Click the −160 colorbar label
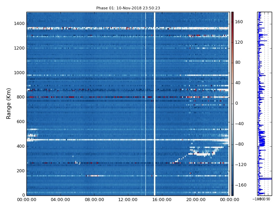Viewport: 278px width, 208px height. 240,185
